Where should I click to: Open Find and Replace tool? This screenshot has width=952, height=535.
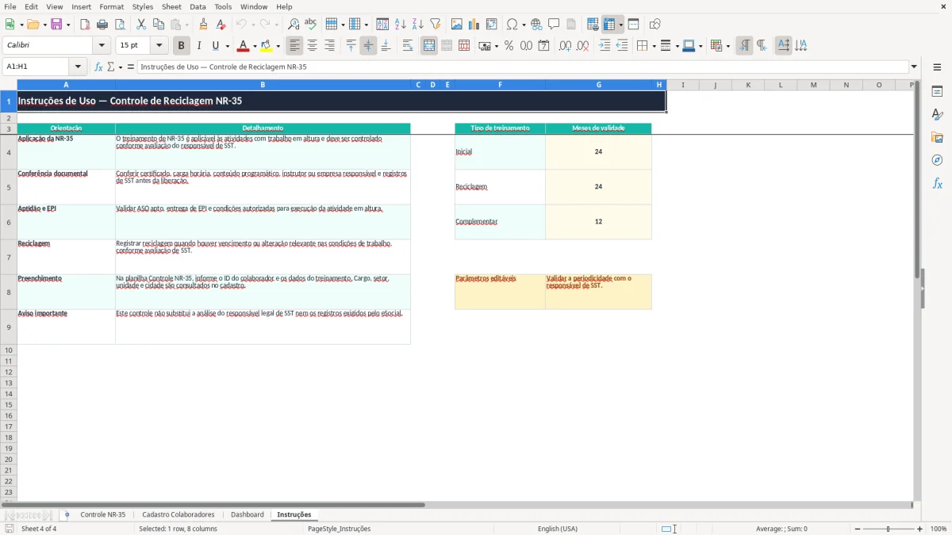tap(294, 25)
